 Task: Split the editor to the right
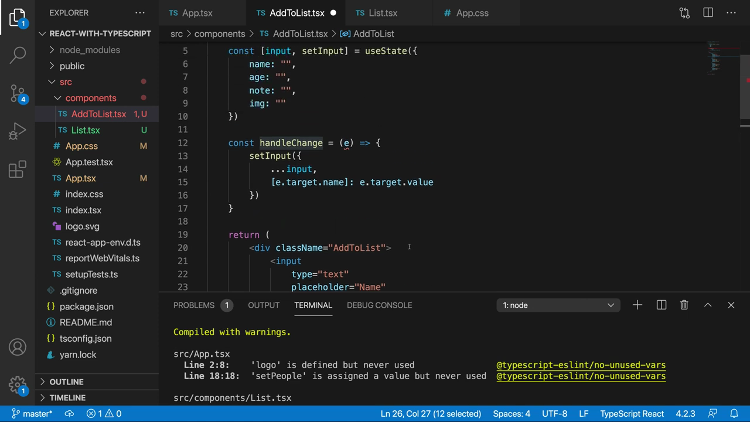(x=708, y=13)
